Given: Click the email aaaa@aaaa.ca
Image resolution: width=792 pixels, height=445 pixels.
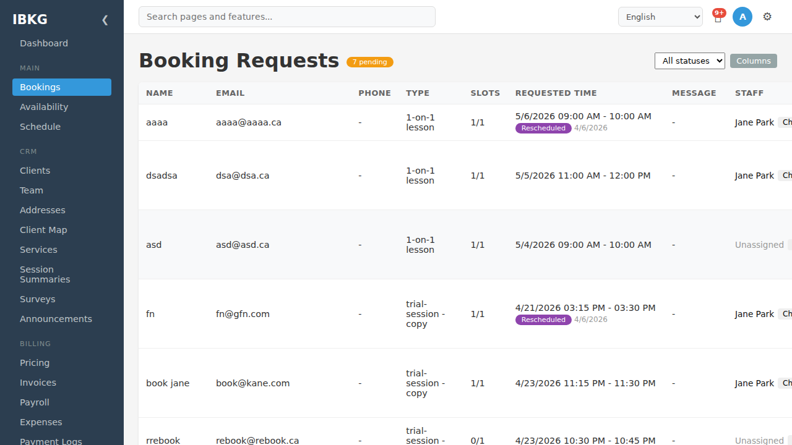Looking at the screenshot, I should click(249, 122).
